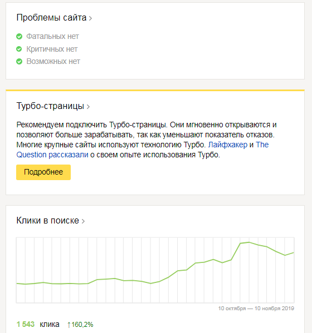Image resolution: width=312 pixels, height=333 pixels.
Task: Open Клики в поиске section heading
Action: point(48,221)
